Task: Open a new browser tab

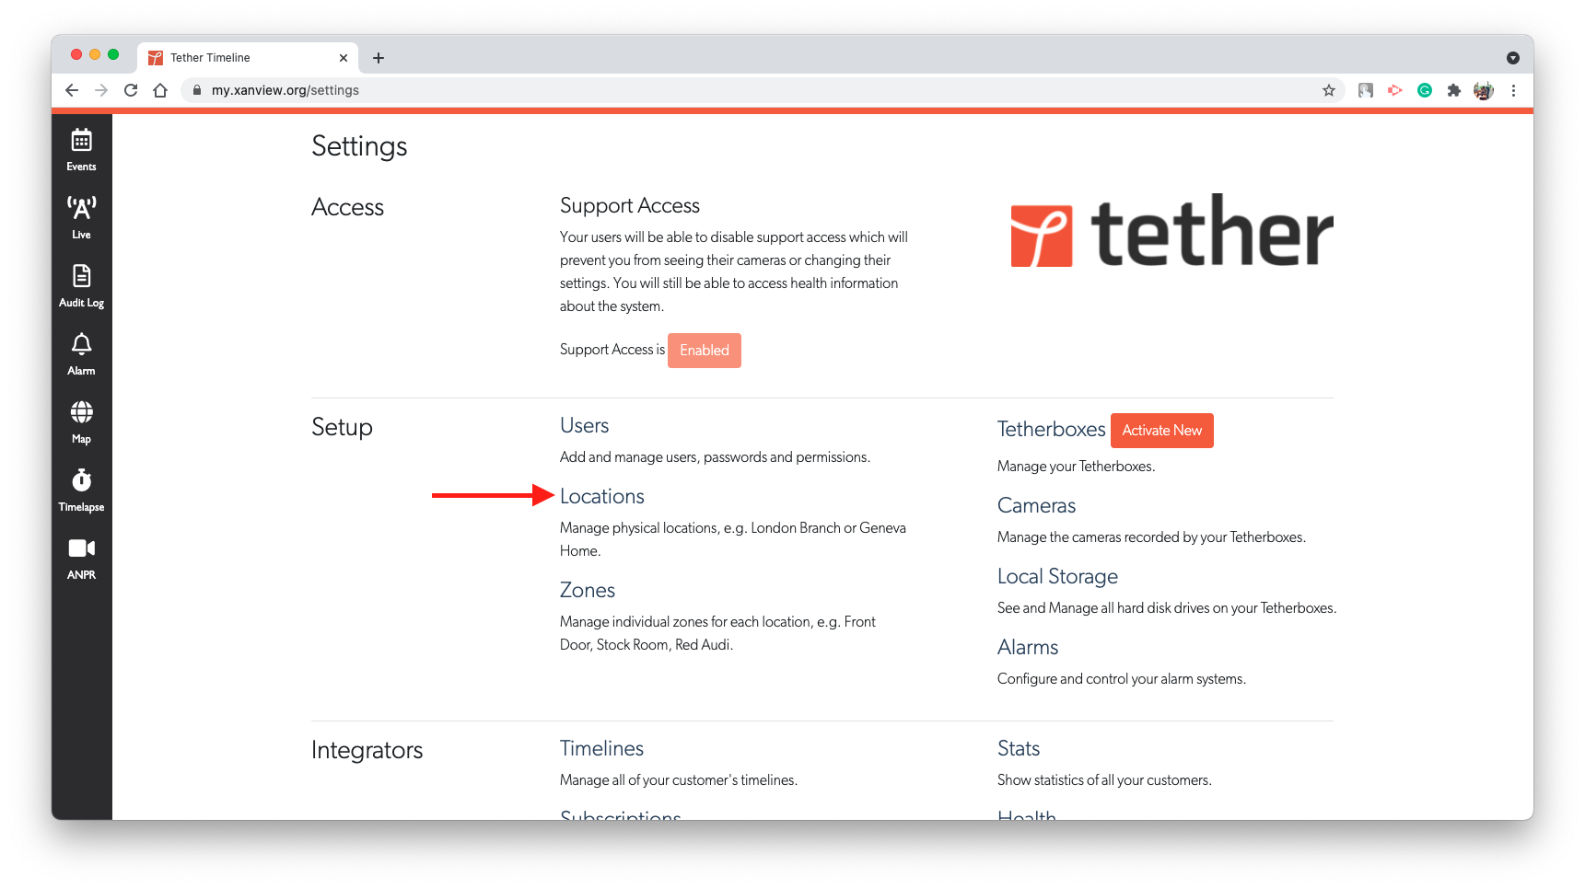Action: tap(379, 57)
